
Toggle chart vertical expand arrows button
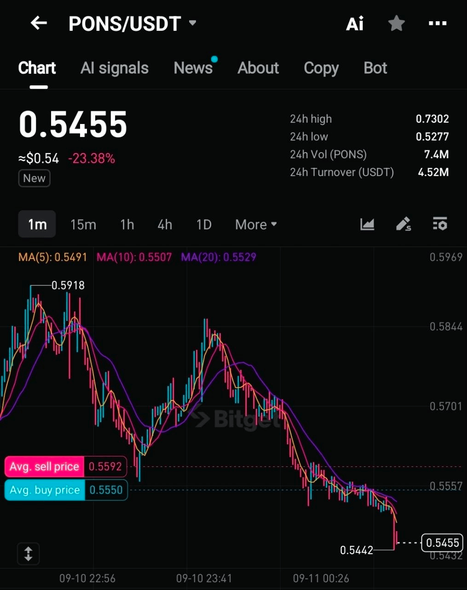[29, 554]
